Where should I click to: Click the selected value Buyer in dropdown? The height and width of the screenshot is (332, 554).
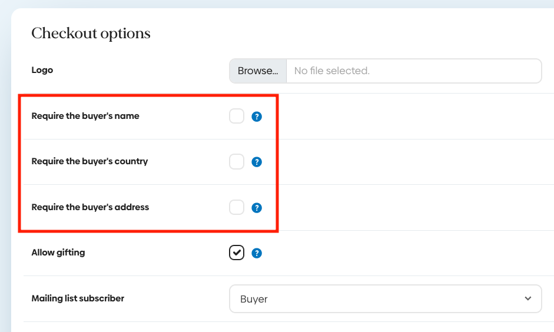tap(254, 299)
